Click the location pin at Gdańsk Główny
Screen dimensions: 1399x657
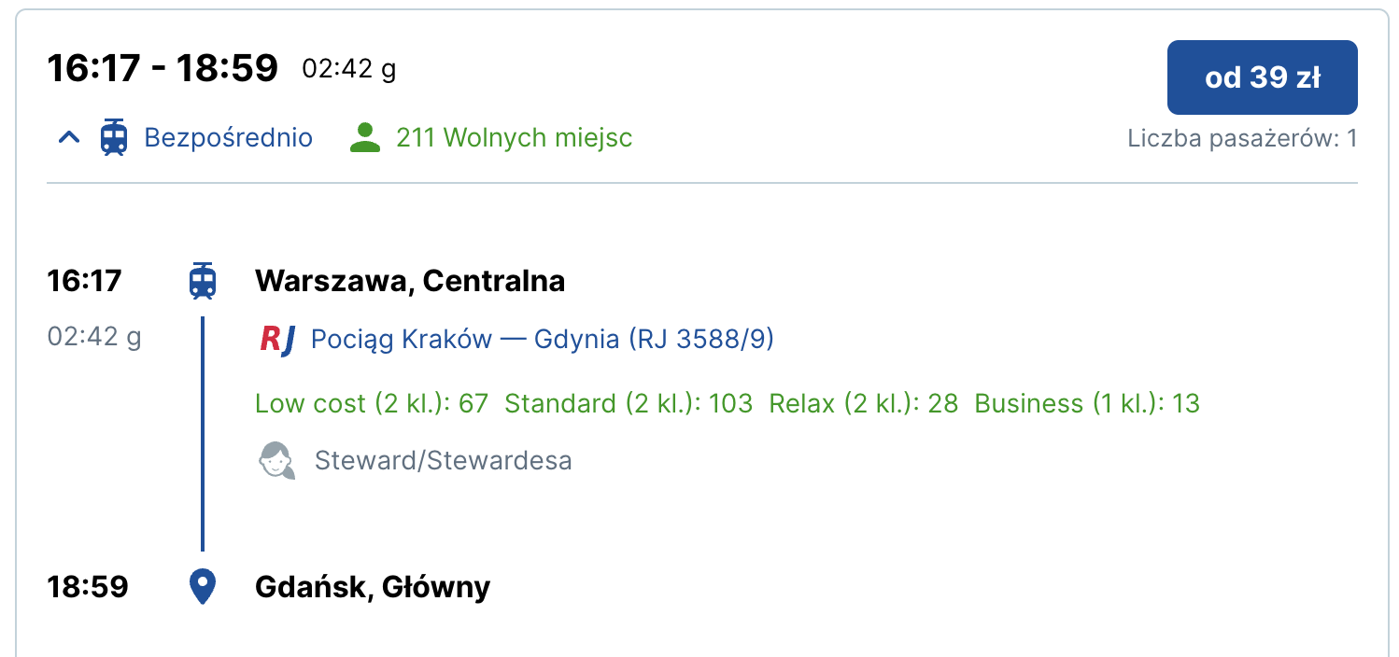pyautogui.click(x=203, y=587)
